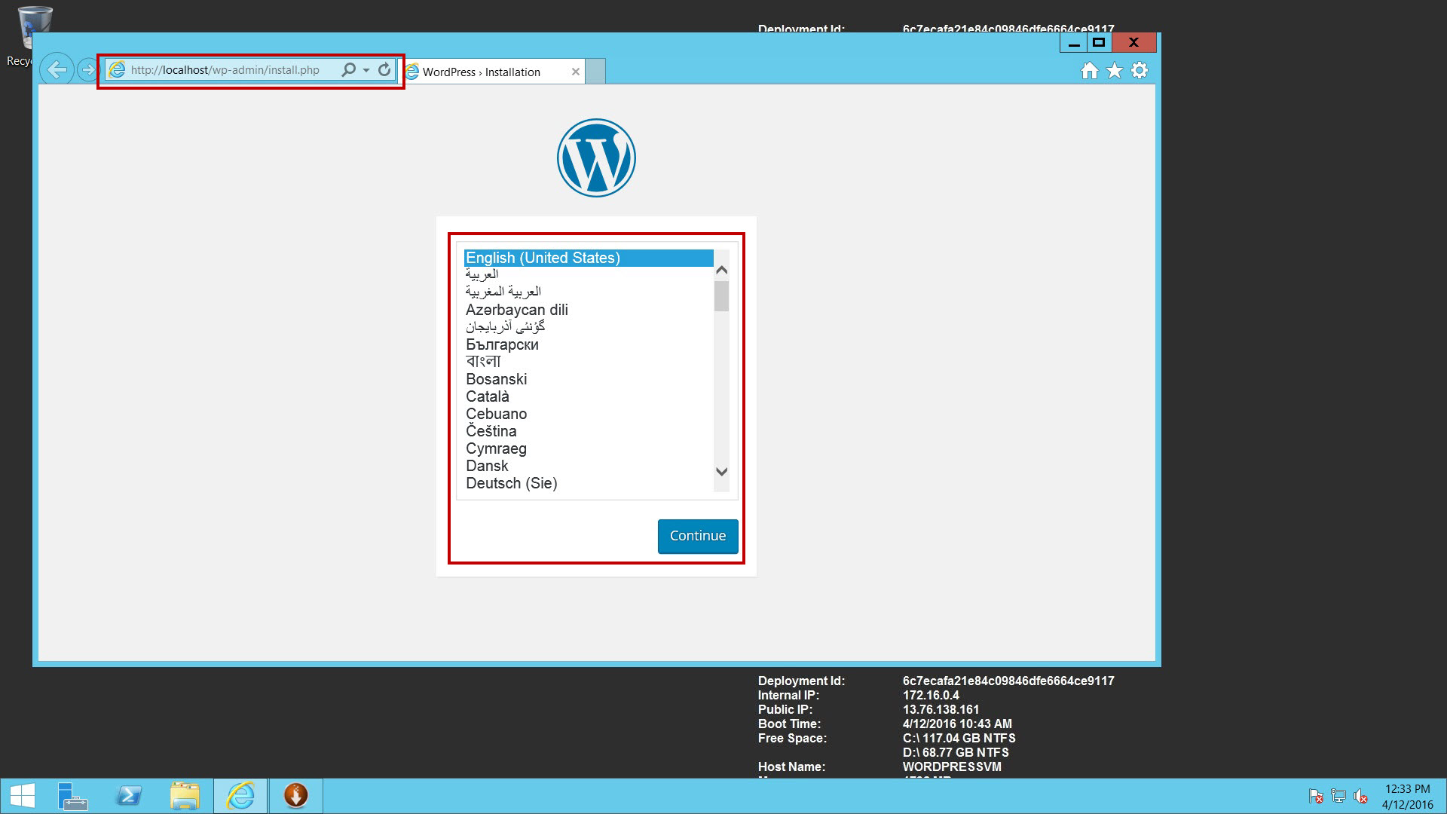Open File Explorer from the taskbar
Image resolution: width=1447 pixels, height=814 pixels.
185,796
